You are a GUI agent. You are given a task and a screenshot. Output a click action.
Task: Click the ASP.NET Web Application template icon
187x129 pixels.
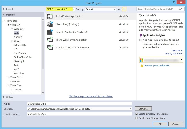(50, 16)
